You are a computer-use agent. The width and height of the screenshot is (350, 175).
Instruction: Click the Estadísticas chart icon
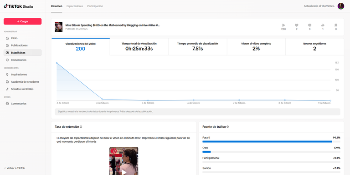(7, 53)
